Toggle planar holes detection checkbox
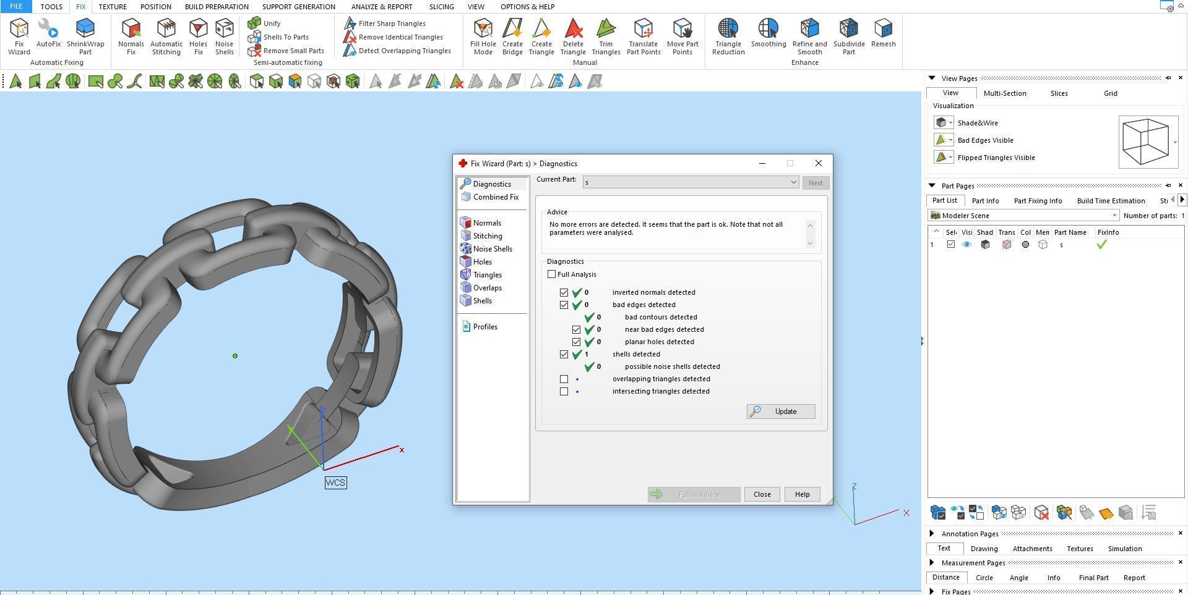Image resolution: width=1188 pixels, height=595 pixels. point(576,342)
